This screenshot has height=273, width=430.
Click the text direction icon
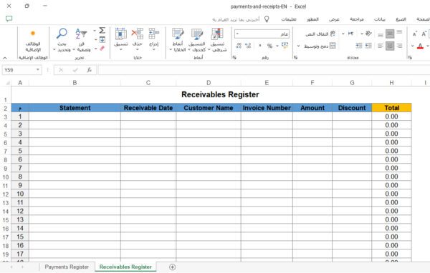350,34
